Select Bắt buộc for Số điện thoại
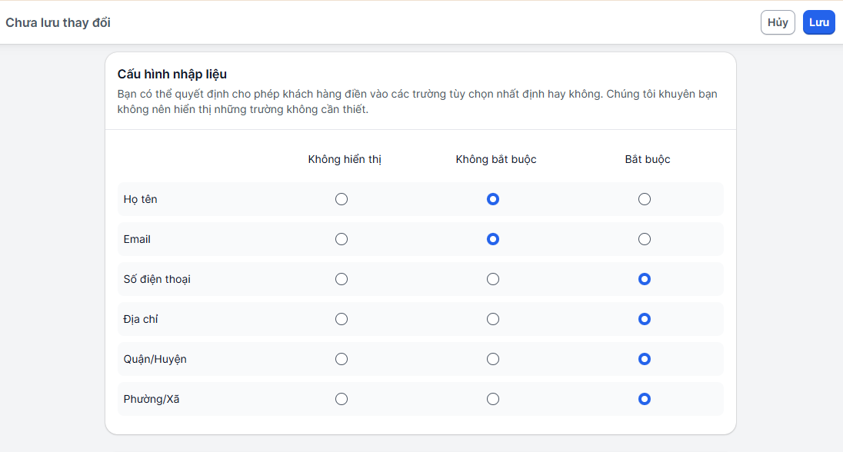Screen dimensions: 843x452 tap(645, 279)
